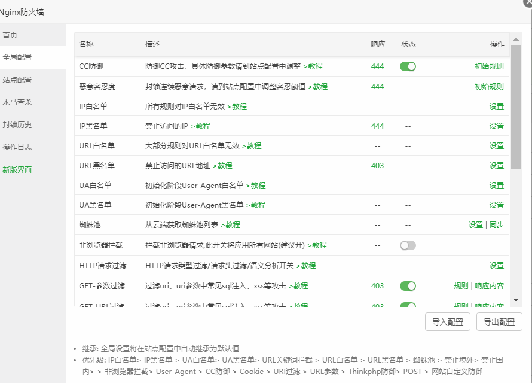Click the 操作 column header
The height and width of the screenshot is (383, 532).
pyautogui.click(x=497, y=44)
